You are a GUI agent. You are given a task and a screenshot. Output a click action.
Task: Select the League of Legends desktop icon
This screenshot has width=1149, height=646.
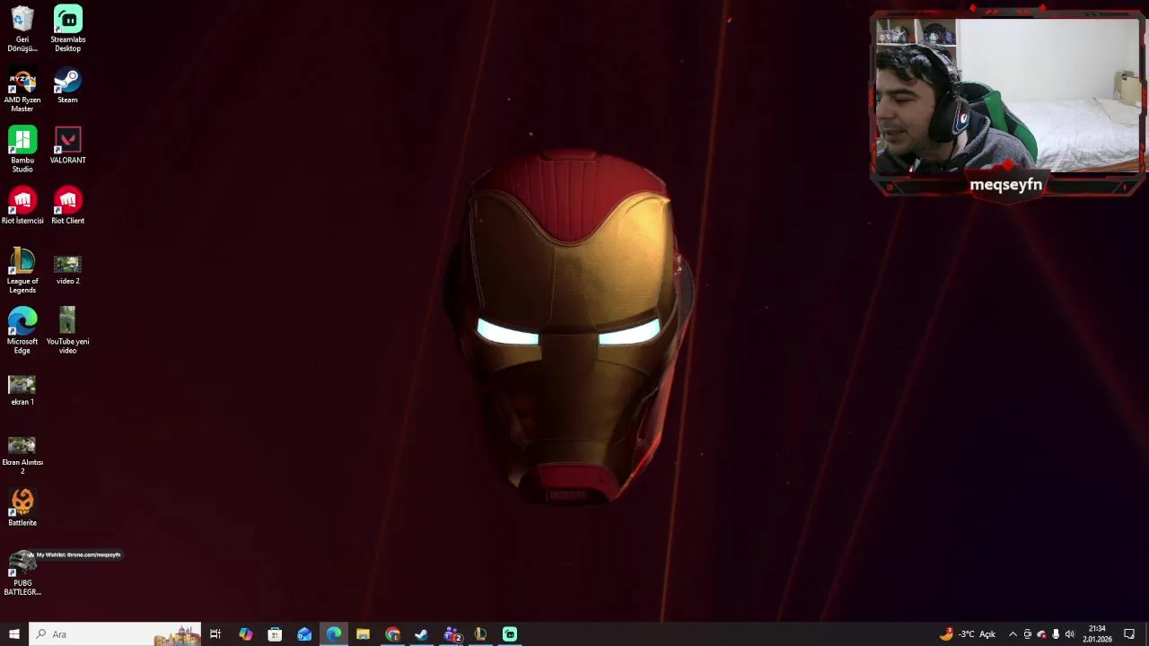click(x=22, y=271)
